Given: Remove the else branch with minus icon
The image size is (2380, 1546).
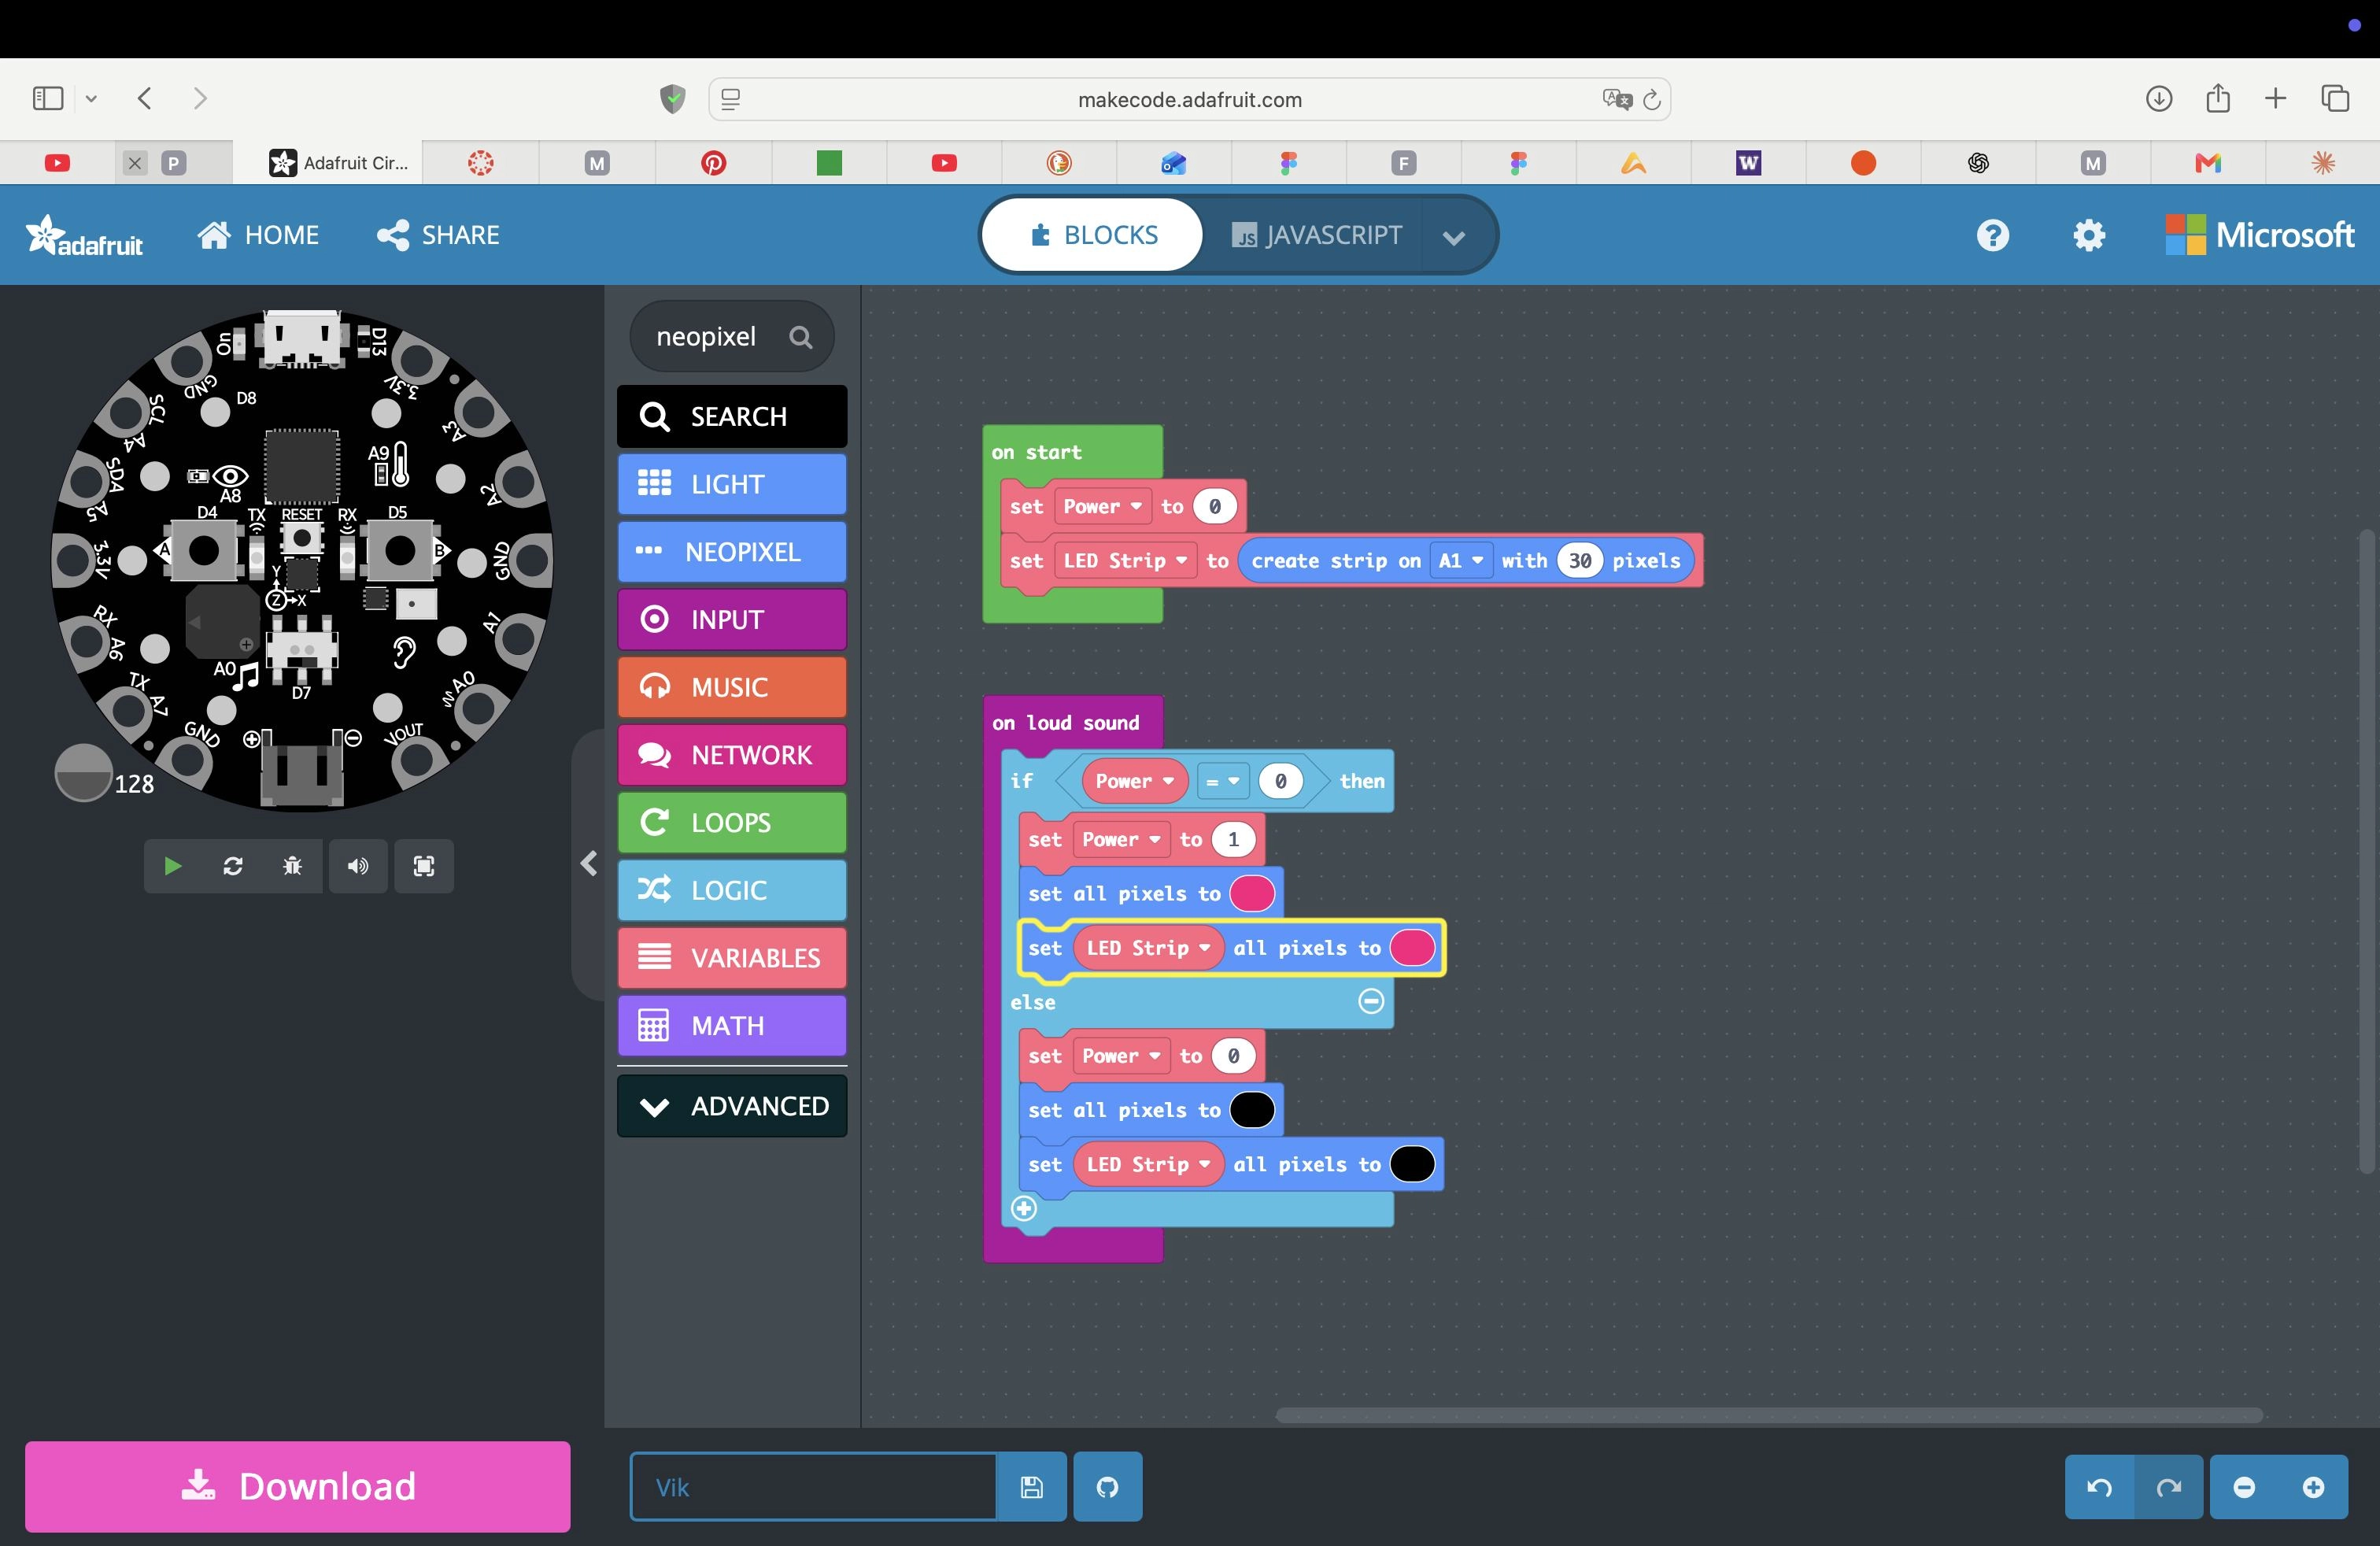Looking at the screenshot, I should (x=1371, y=1001).
